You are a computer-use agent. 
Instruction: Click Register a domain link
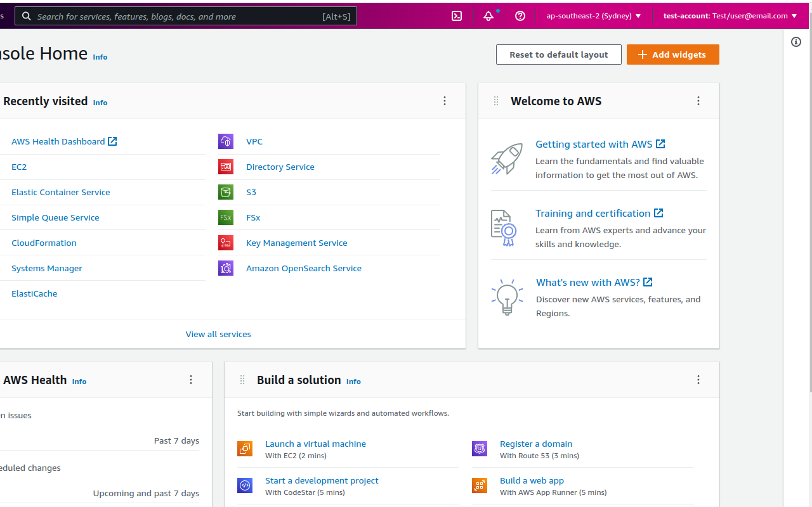[536, 444]
